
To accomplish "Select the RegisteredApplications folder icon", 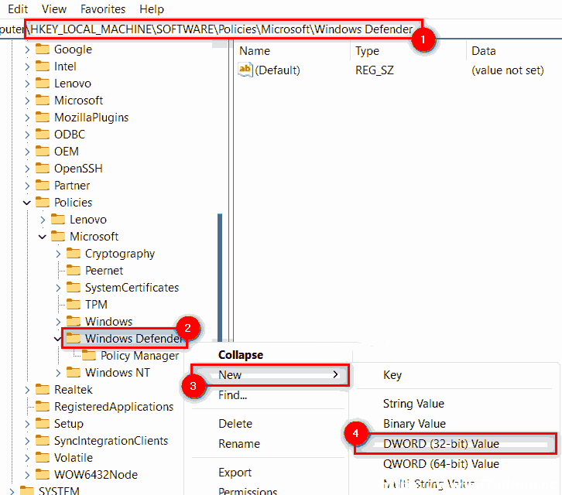I will pos(43,407).
